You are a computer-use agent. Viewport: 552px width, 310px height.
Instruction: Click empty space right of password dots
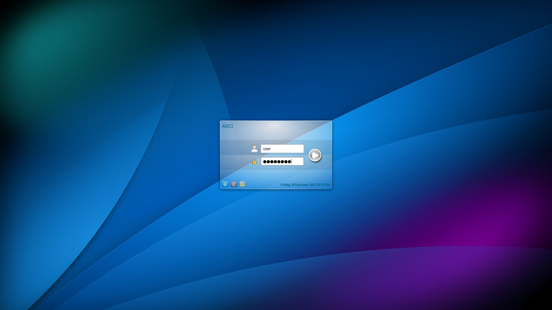(298, 161)
